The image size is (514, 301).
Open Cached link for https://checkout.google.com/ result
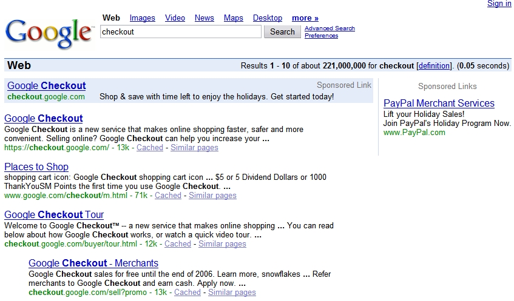[x=150, y=148]
